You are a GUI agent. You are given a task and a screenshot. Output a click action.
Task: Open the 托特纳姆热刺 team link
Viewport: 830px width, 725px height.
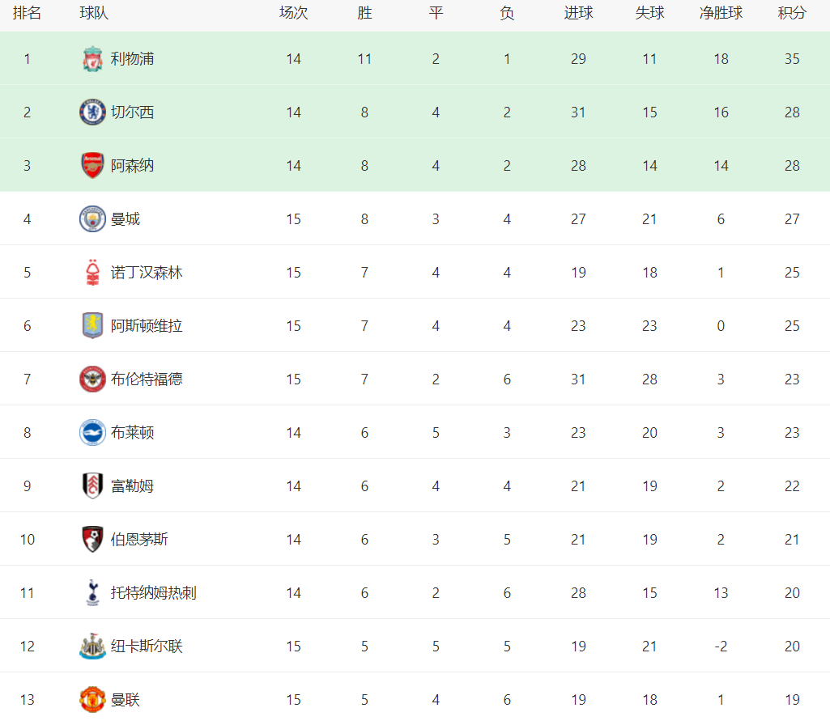click(x=153, y=593)
